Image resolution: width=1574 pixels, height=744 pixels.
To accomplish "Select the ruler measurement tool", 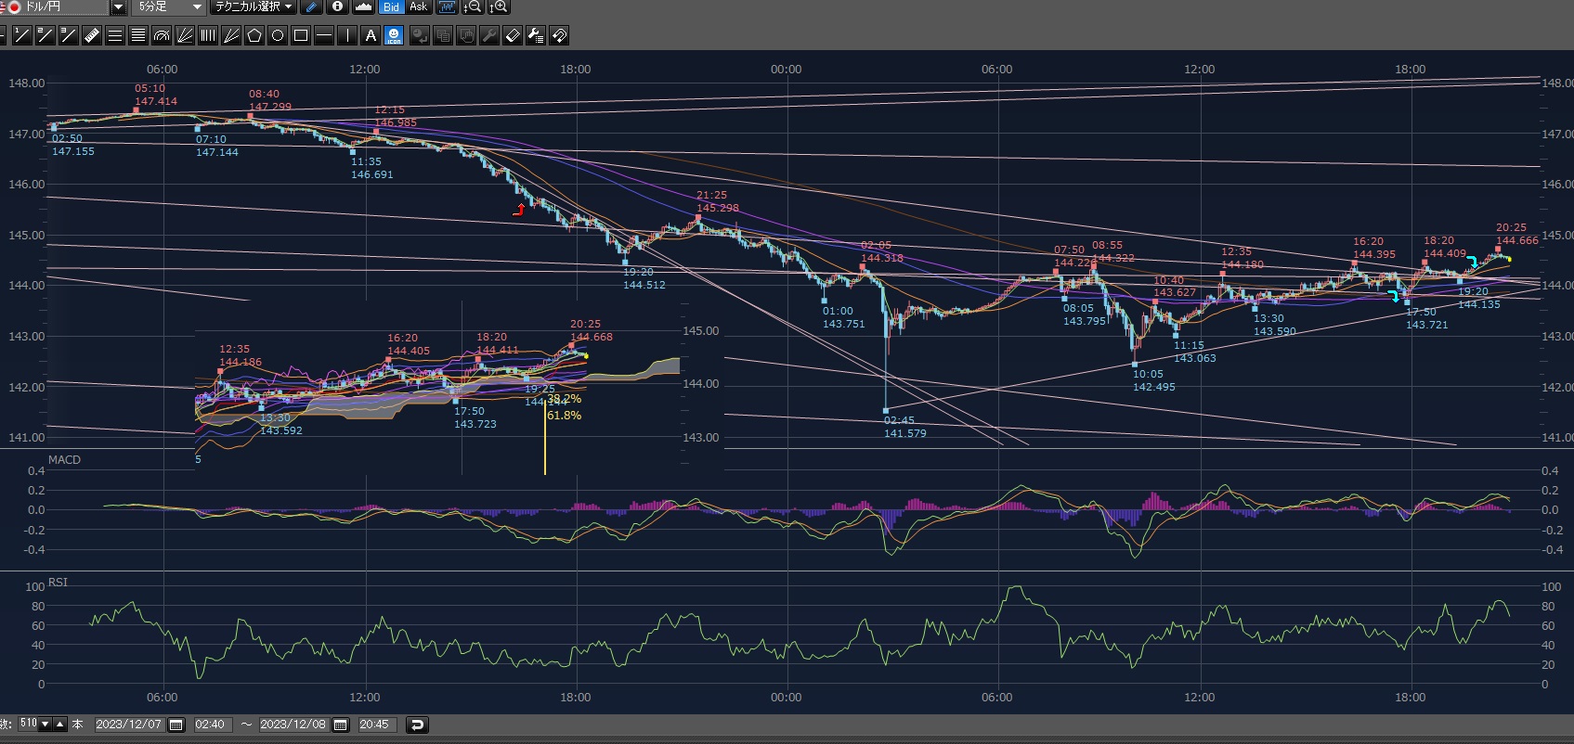I will click(91, 36).
